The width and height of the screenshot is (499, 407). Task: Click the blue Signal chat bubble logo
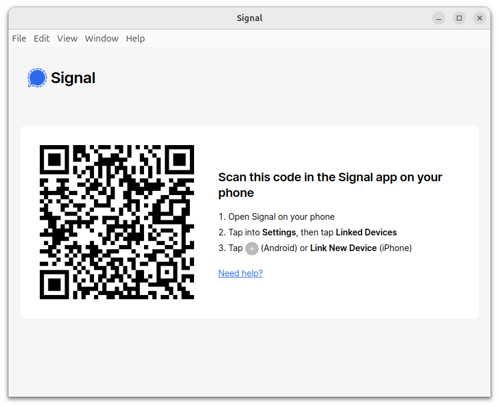pos(37,78)
